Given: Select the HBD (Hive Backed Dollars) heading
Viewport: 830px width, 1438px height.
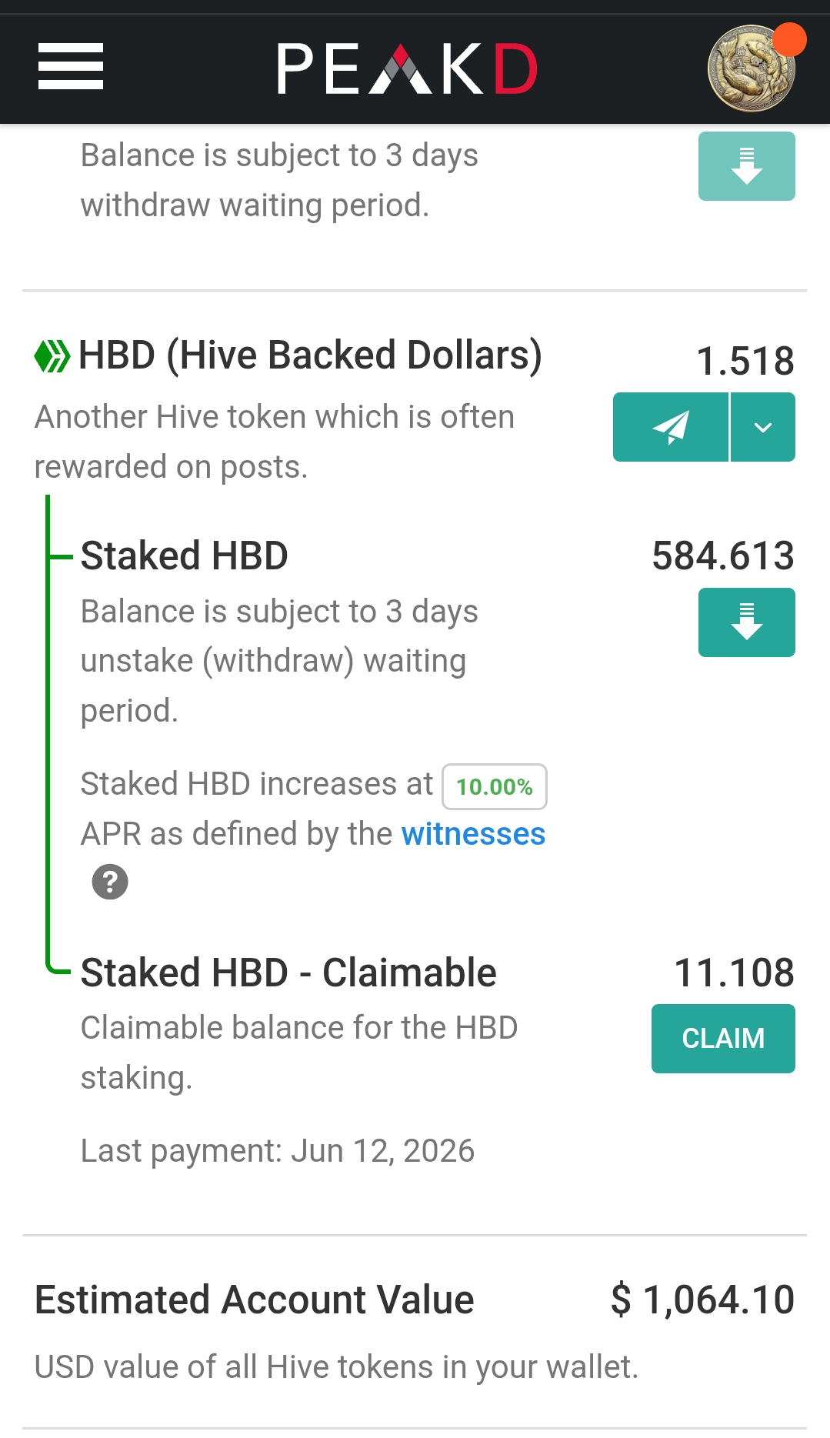Looking at the screenshot, I should tap(310, 356).
